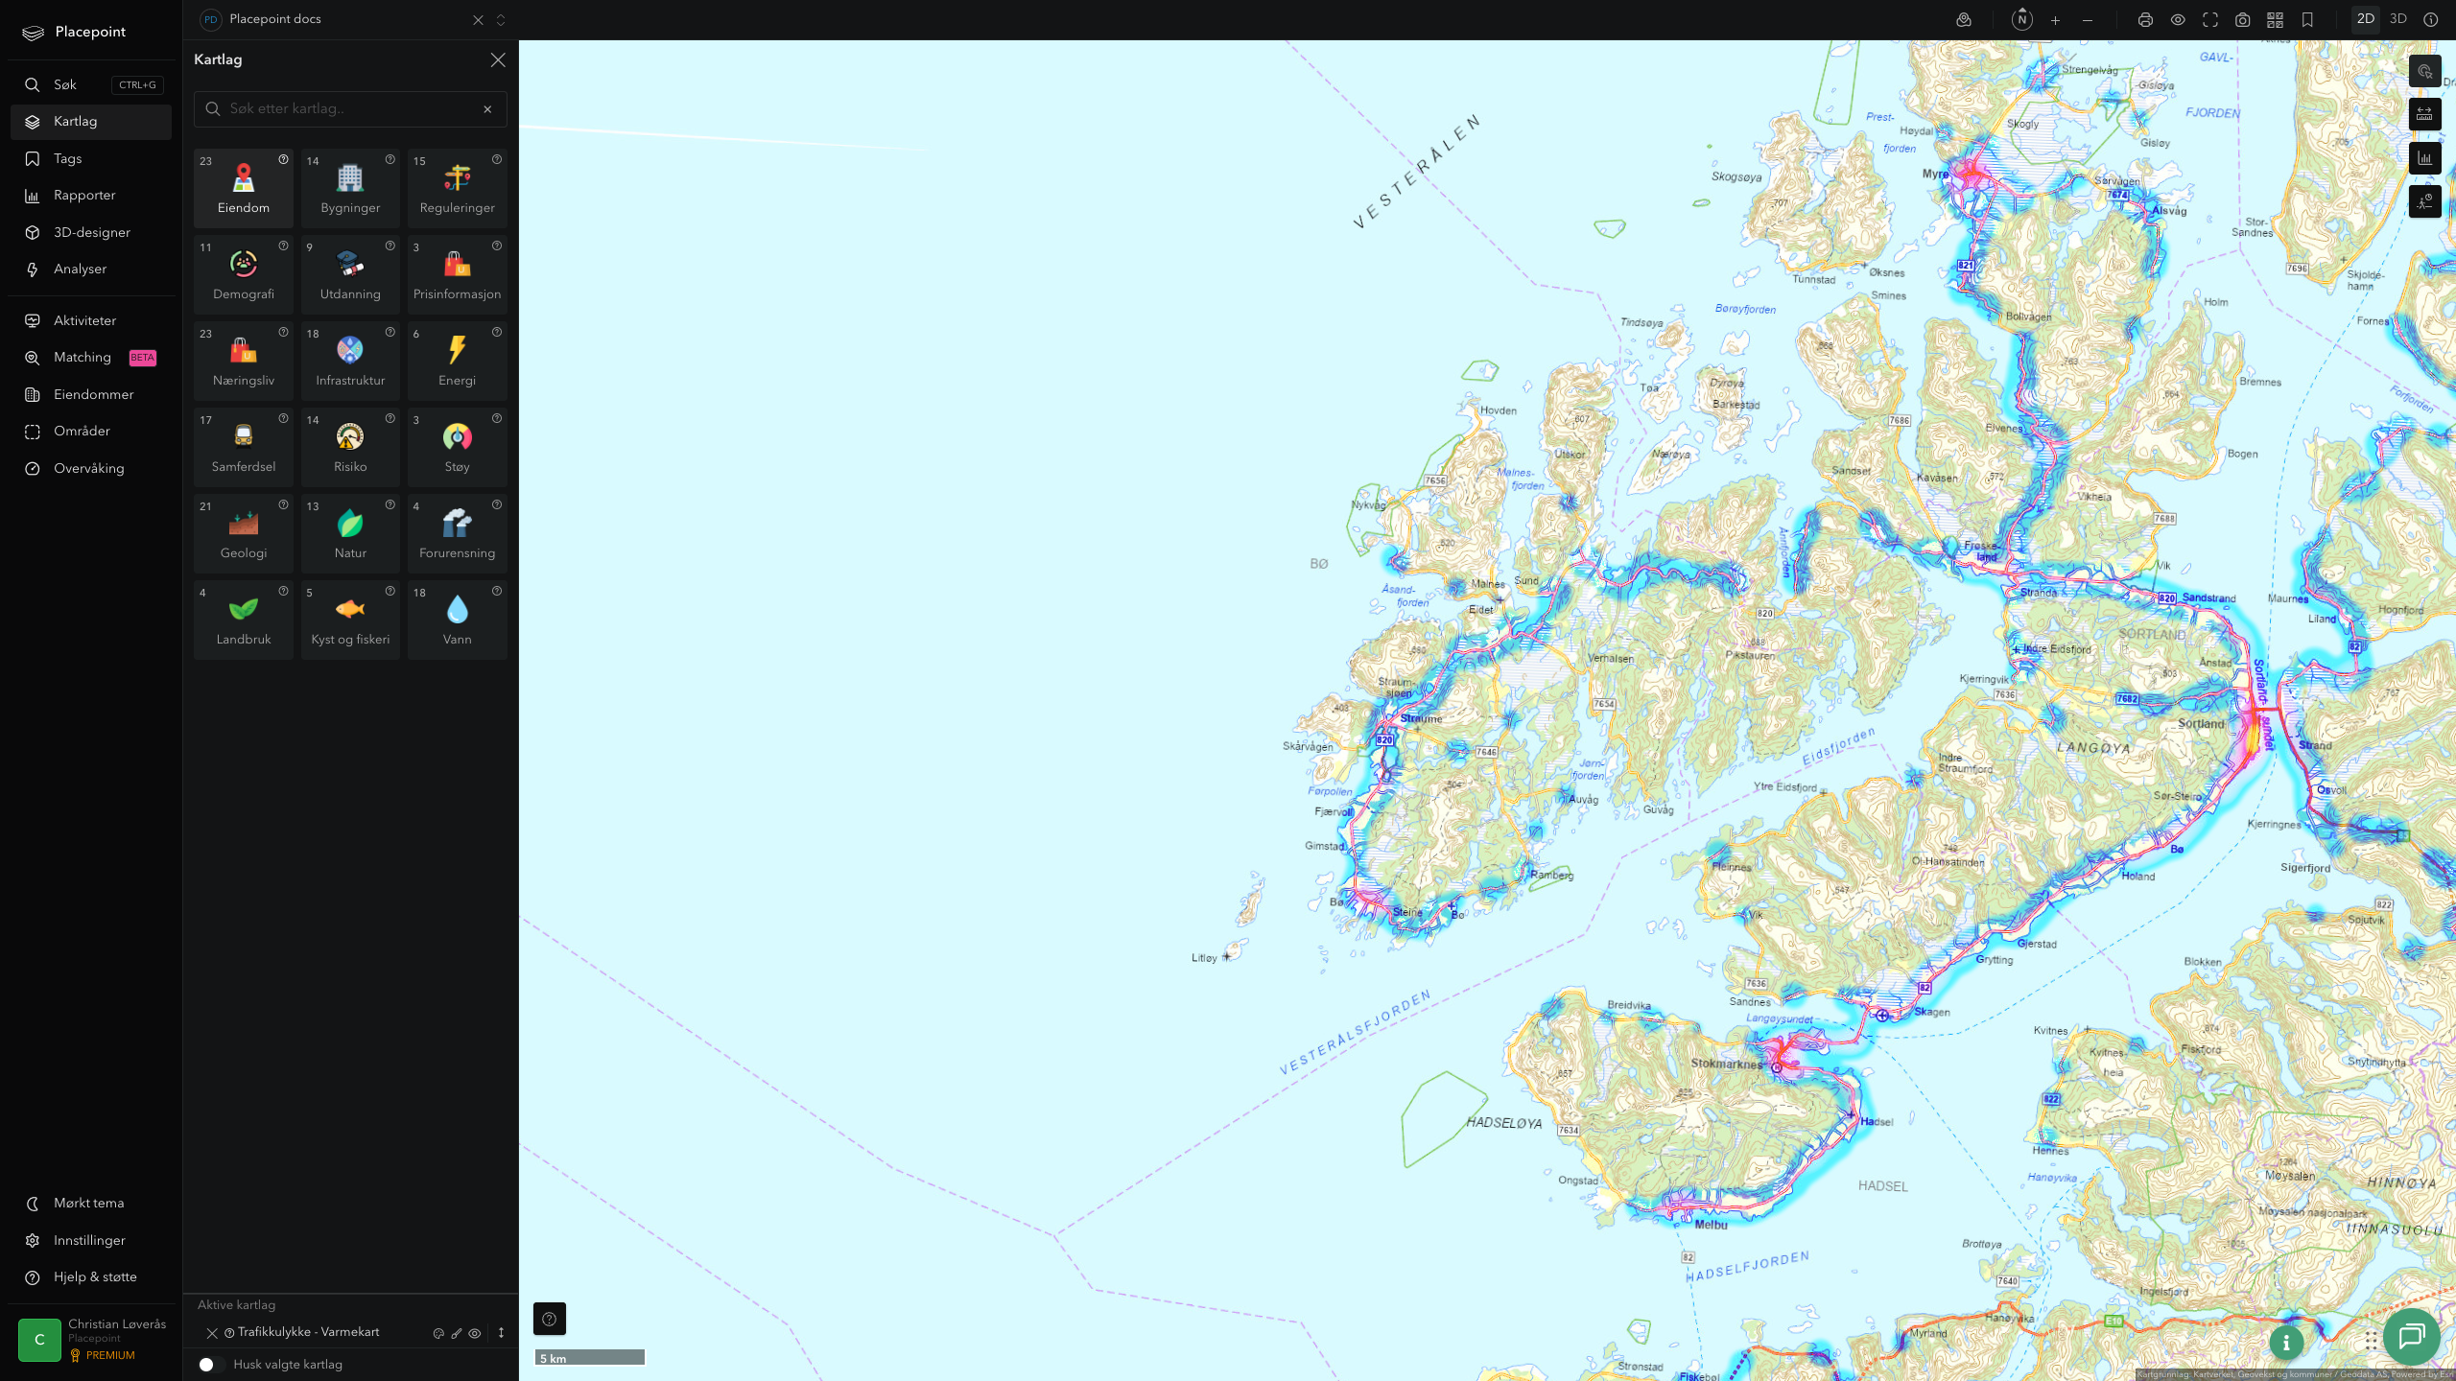Image resolution: width=2456 pixels, height=1381 pixels.
Task: Open Eiendommer in the sidebar
Action: tap(91, 395)
